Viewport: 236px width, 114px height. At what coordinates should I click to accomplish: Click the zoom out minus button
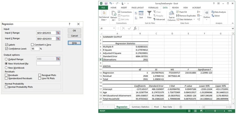pos(206,111)
